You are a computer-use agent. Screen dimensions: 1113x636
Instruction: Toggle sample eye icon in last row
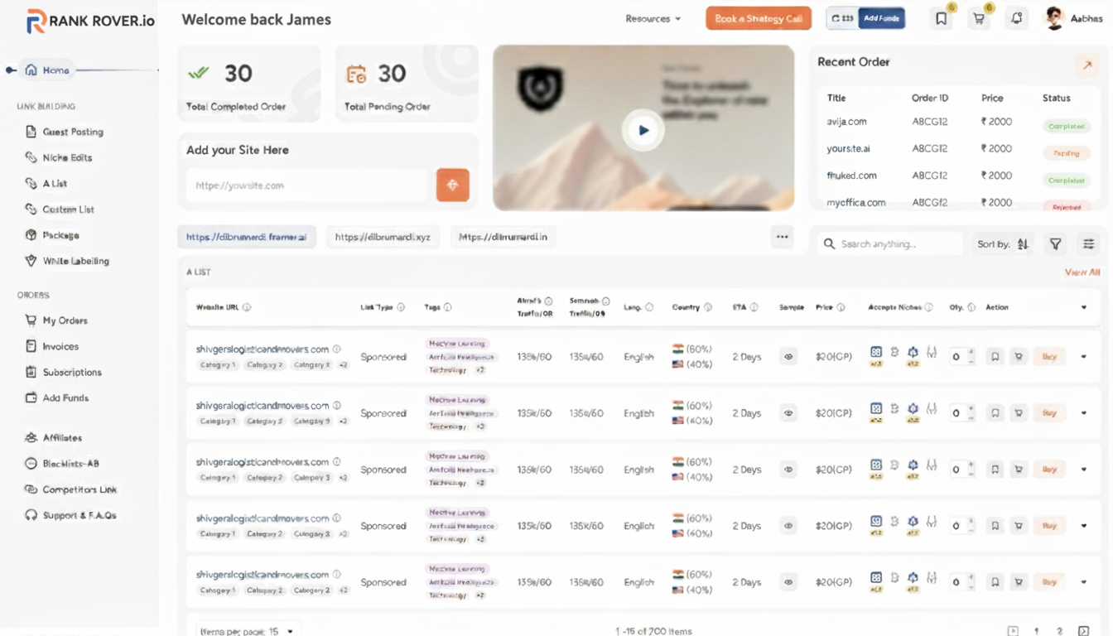tap(788, 582)
